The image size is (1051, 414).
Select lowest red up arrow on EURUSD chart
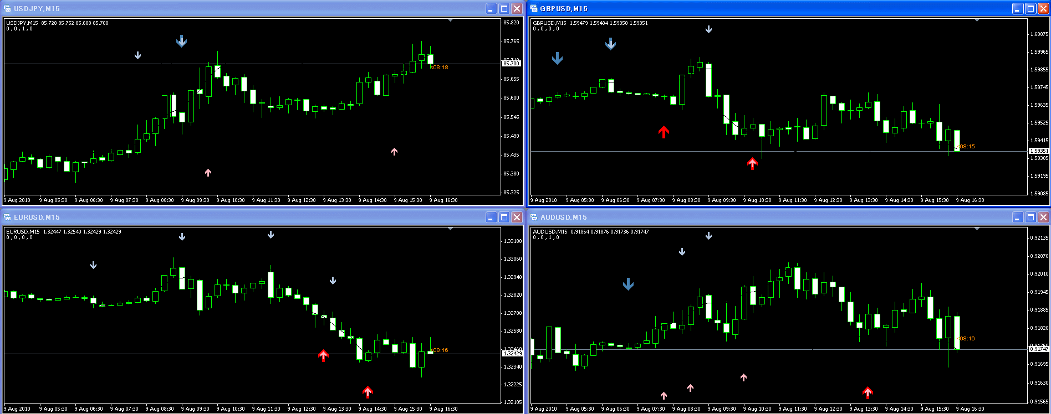tap(368, 392)
